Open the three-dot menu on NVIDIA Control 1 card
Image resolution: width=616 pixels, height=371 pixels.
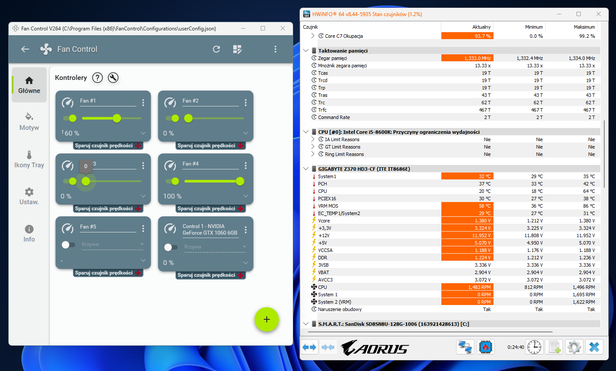[x=245, y=230]
